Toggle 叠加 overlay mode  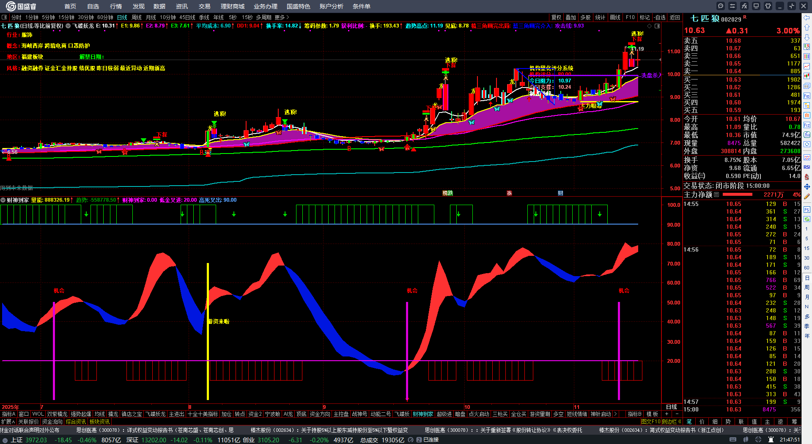571,17
